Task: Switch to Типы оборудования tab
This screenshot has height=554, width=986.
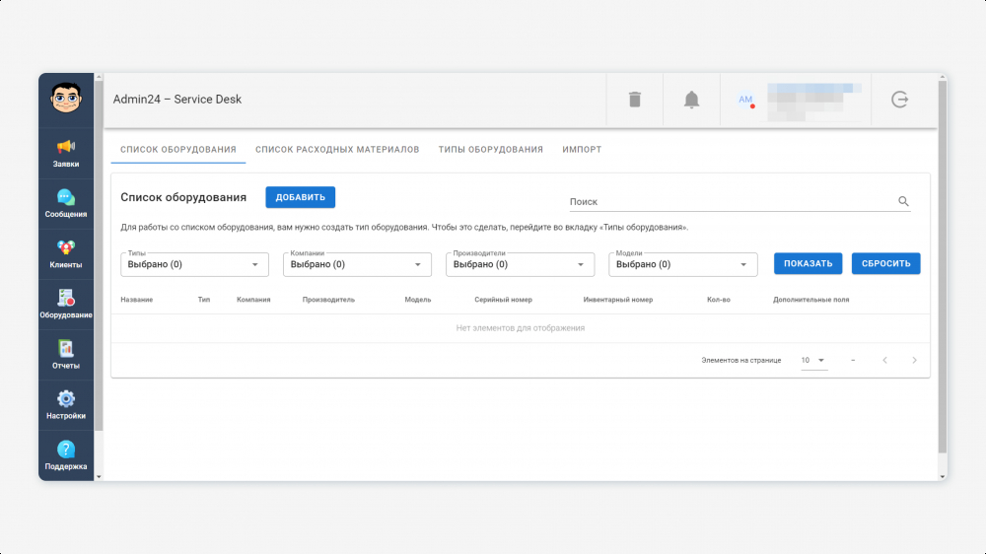Action: (490, 150)
